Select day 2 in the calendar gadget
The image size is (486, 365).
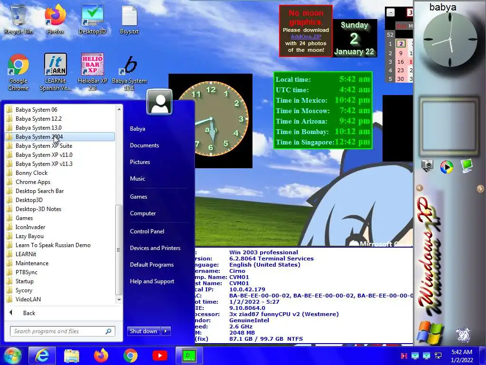point(401,44)
